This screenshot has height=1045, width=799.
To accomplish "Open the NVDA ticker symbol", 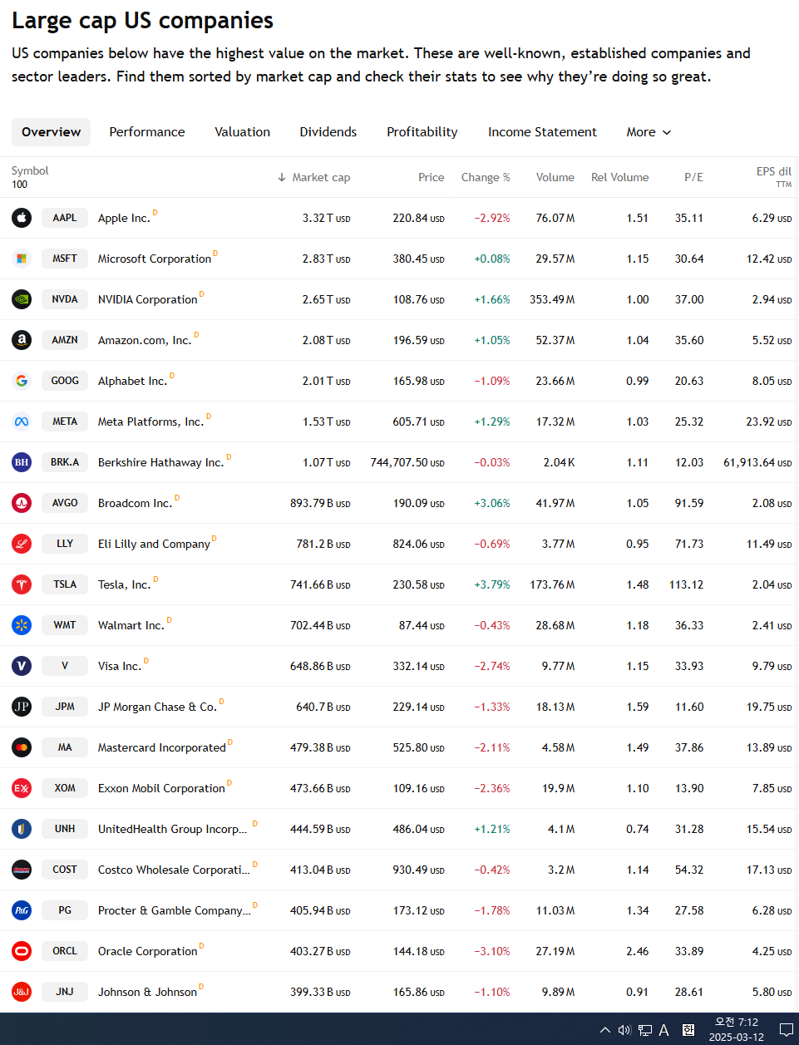I will [x=65, y=299].
